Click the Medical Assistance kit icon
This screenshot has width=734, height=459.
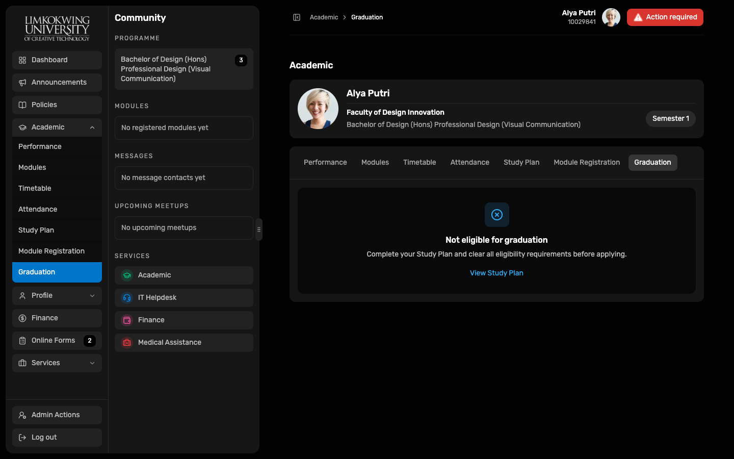pyautogui.click(x=127, y=343)
